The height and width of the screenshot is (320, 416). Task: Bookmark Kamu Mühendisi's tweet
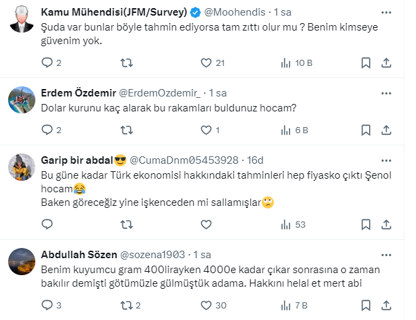(x=366, y=63)
